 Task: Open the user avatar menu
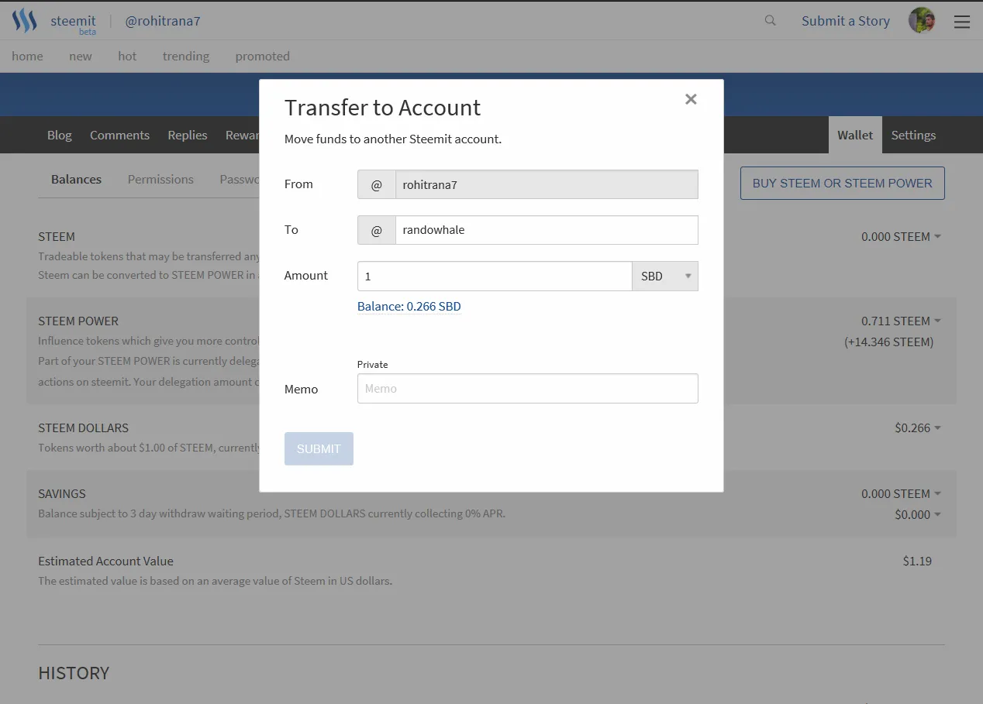point(922,21)
